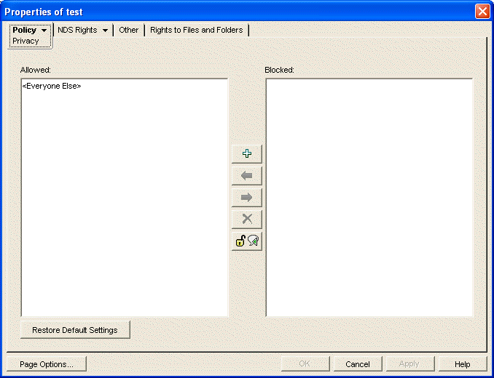The height and width of the screenshot is (378, 494).
Task: Click the Apply button
Action: tap(409, 364)
